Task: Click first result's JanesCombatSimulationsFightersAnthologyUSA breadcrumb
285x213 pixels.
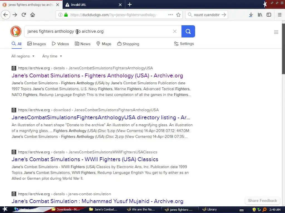Action: (x=111, y=68)
